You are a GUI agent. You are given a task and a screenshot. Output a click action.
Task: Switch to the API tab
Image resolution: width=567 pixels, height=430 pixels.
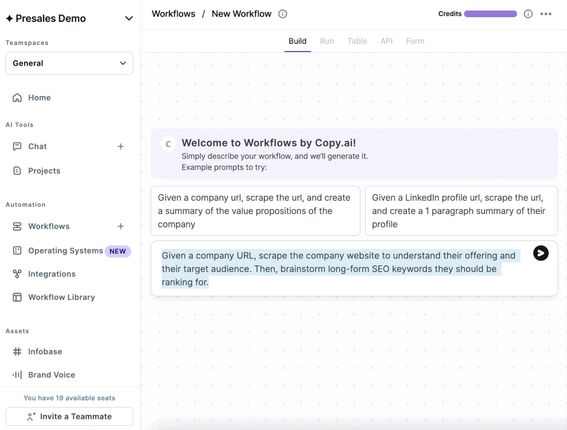pos(386,41)
